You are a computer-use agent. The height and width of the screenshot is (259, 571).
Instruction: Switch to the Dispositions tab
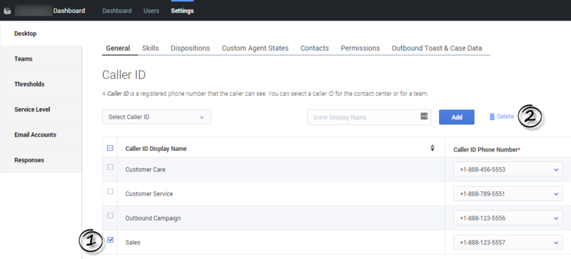tap(190, 48)
